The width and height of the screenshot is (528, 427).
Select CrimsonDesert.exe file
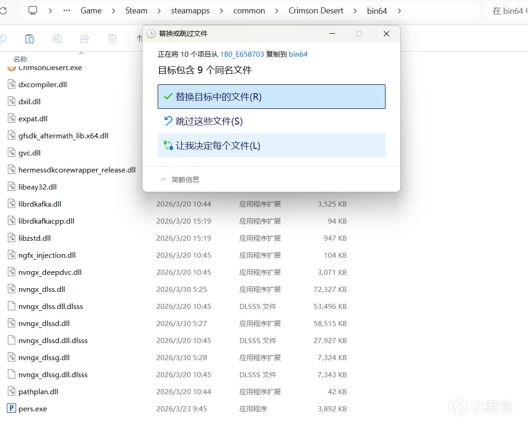50,68
